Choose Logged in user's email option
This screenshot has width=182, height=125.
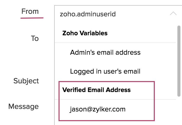(x=105, y=71)
